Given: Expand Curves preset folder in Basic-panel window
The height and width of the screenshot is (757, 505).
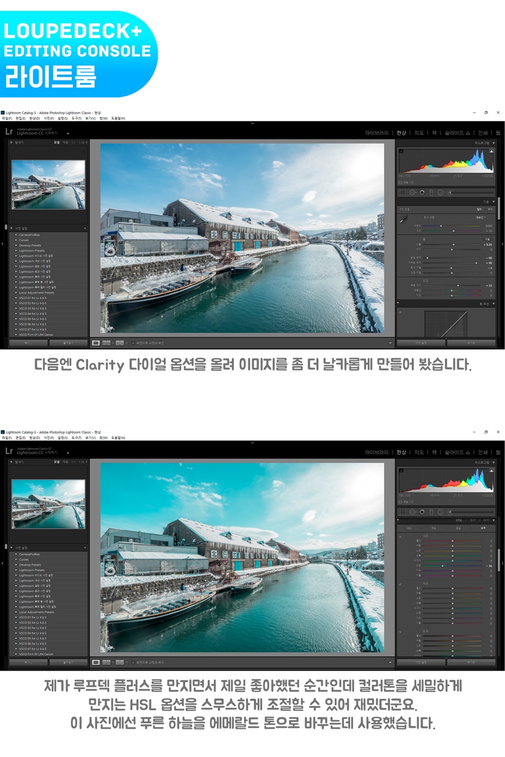Looking at the screenshot, I should click(x=16, y=240).
